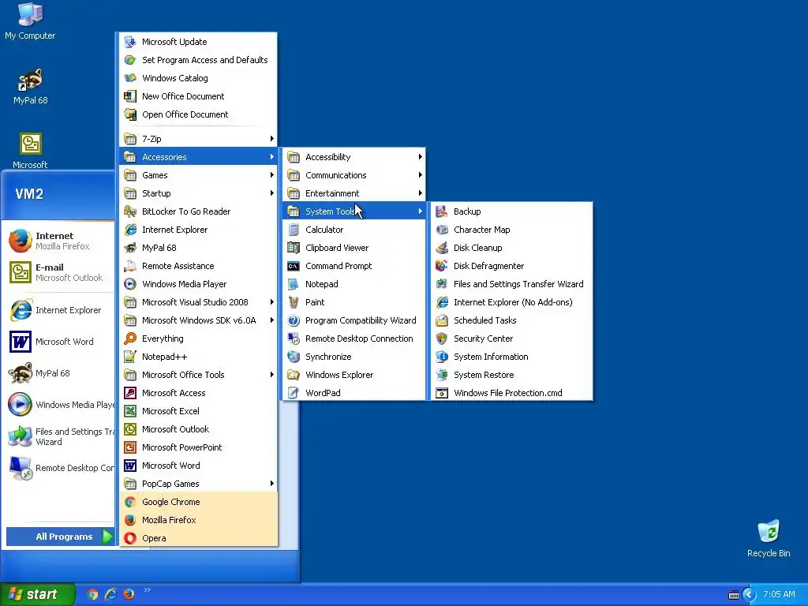Screen dimensions: 808x606
Task: Open pinned Internet Mozilla Firefox entry
Action: [58, 241]
